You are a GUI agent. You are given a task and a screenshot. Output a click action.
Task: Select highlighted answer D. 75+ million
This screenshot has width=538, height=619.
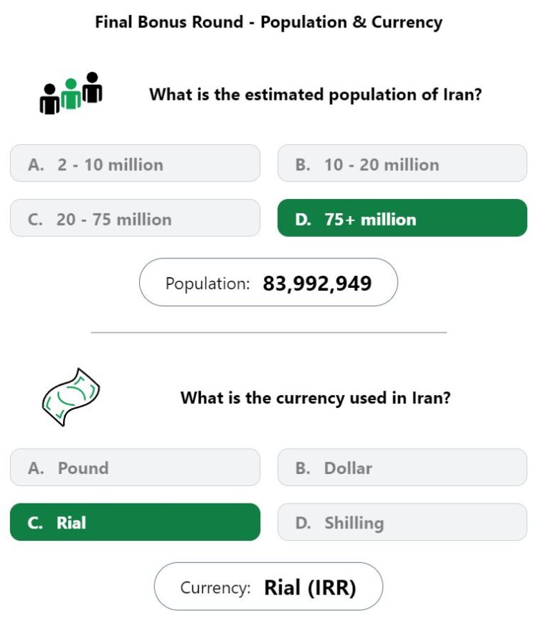402,218
